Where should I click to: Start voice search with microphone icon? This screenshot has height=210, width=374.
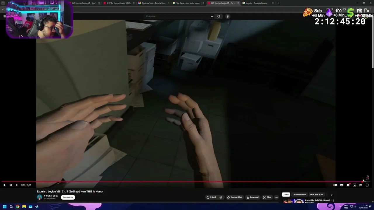pyautogui.click(x=228, y=16)
